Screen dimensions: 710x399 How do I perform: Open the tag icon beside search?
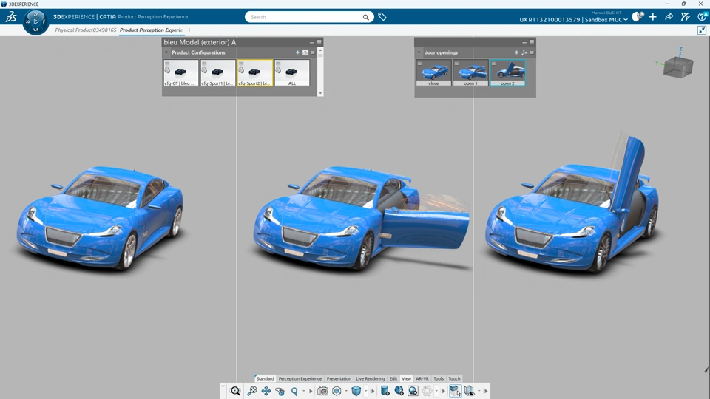(382, 17)
